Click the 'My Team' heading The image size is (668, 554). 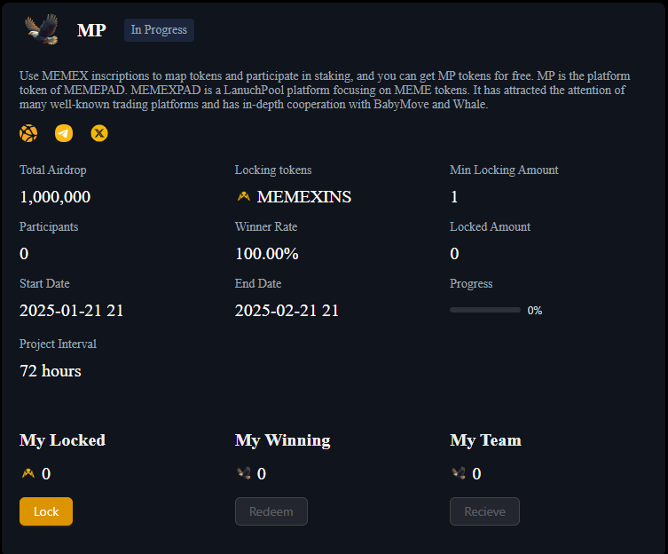coord(485,440)
